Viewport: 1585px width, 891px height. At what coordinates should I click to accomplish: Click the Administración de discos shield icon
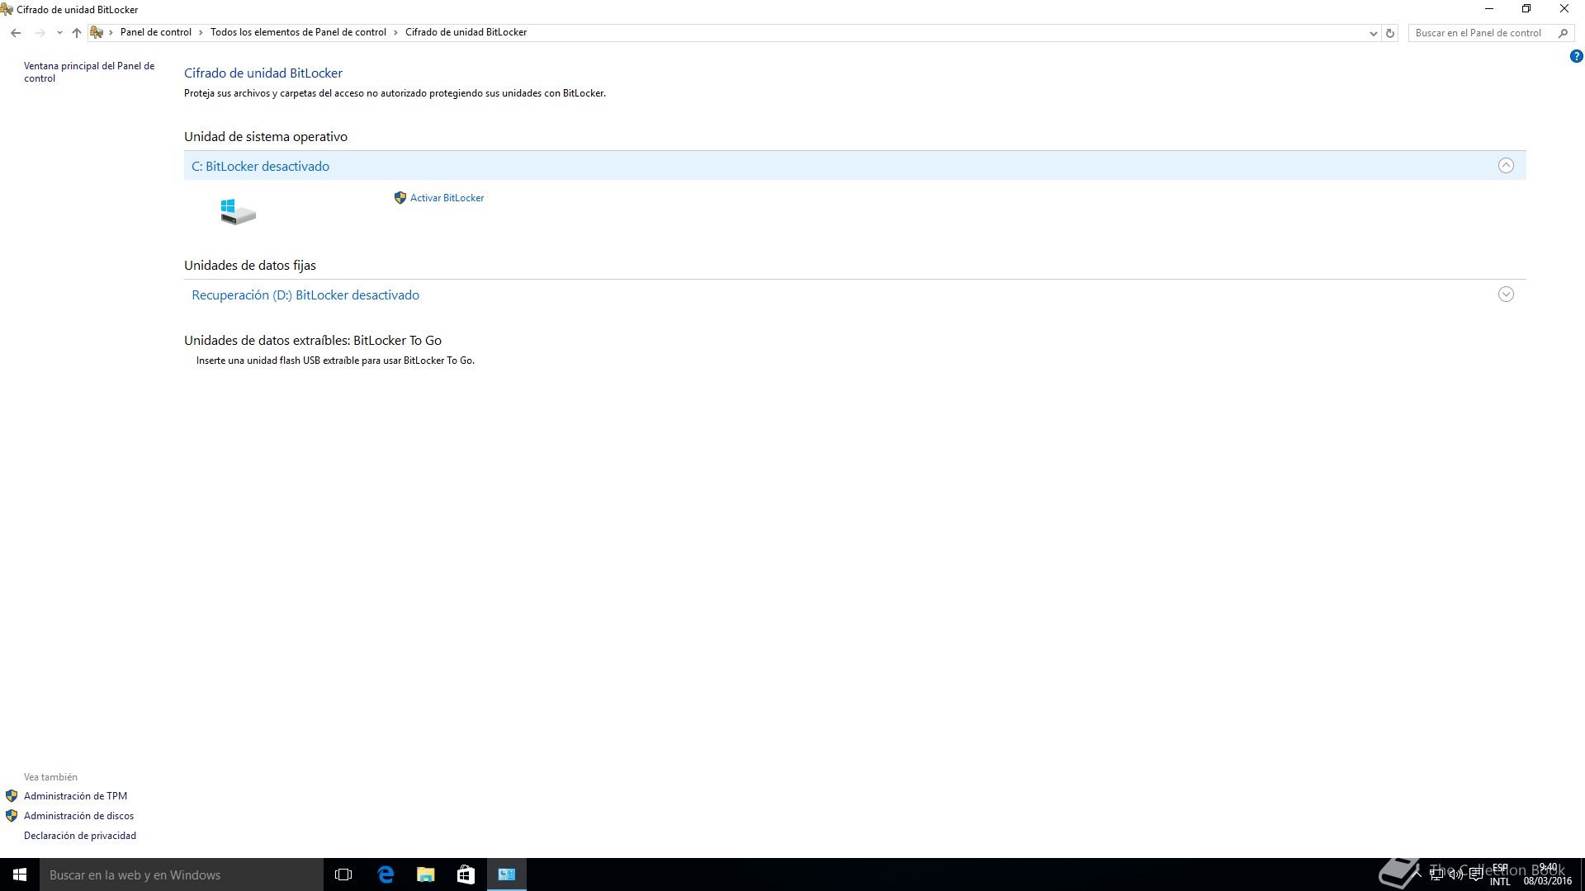point(12,816)
